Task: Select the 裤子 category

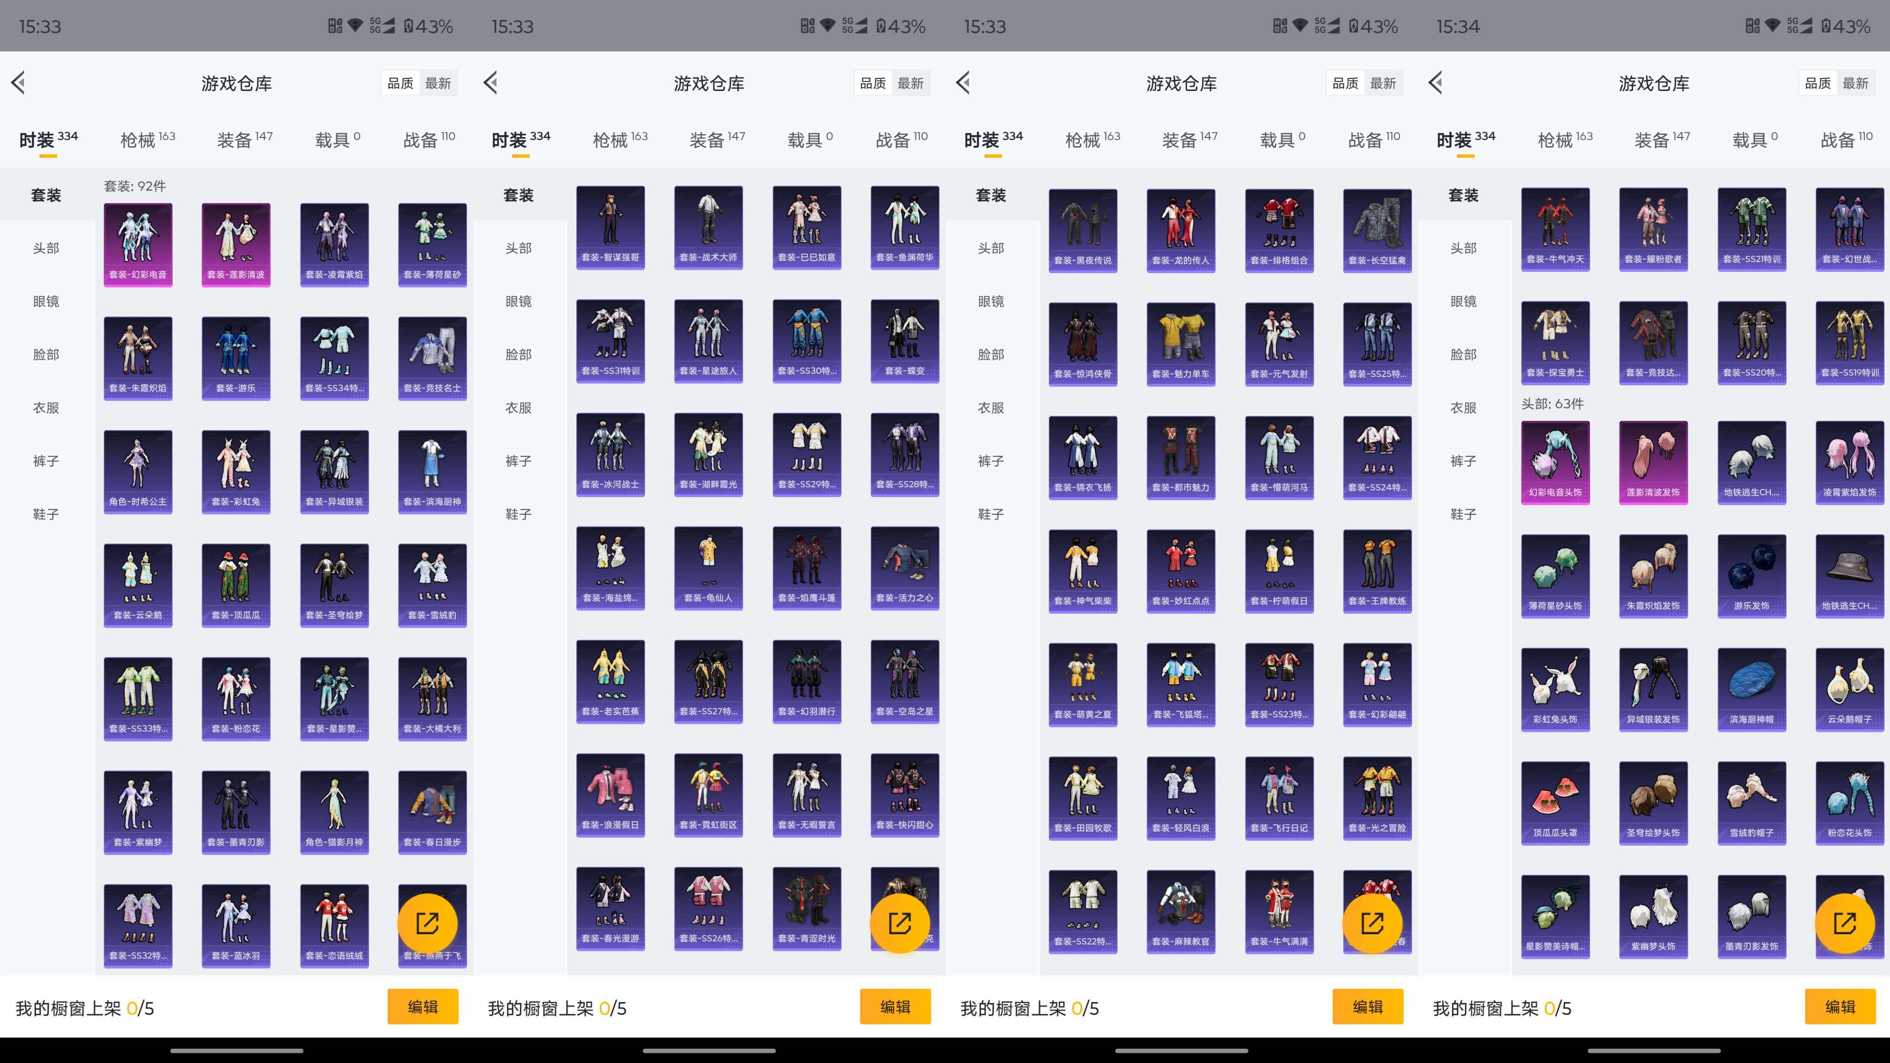Action: point(45,461)
